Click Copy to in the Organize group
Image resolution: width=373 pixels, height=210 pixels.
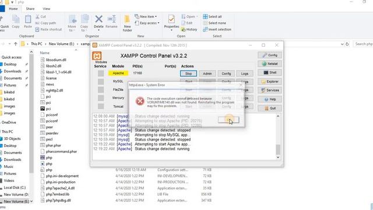pos(84,23)
